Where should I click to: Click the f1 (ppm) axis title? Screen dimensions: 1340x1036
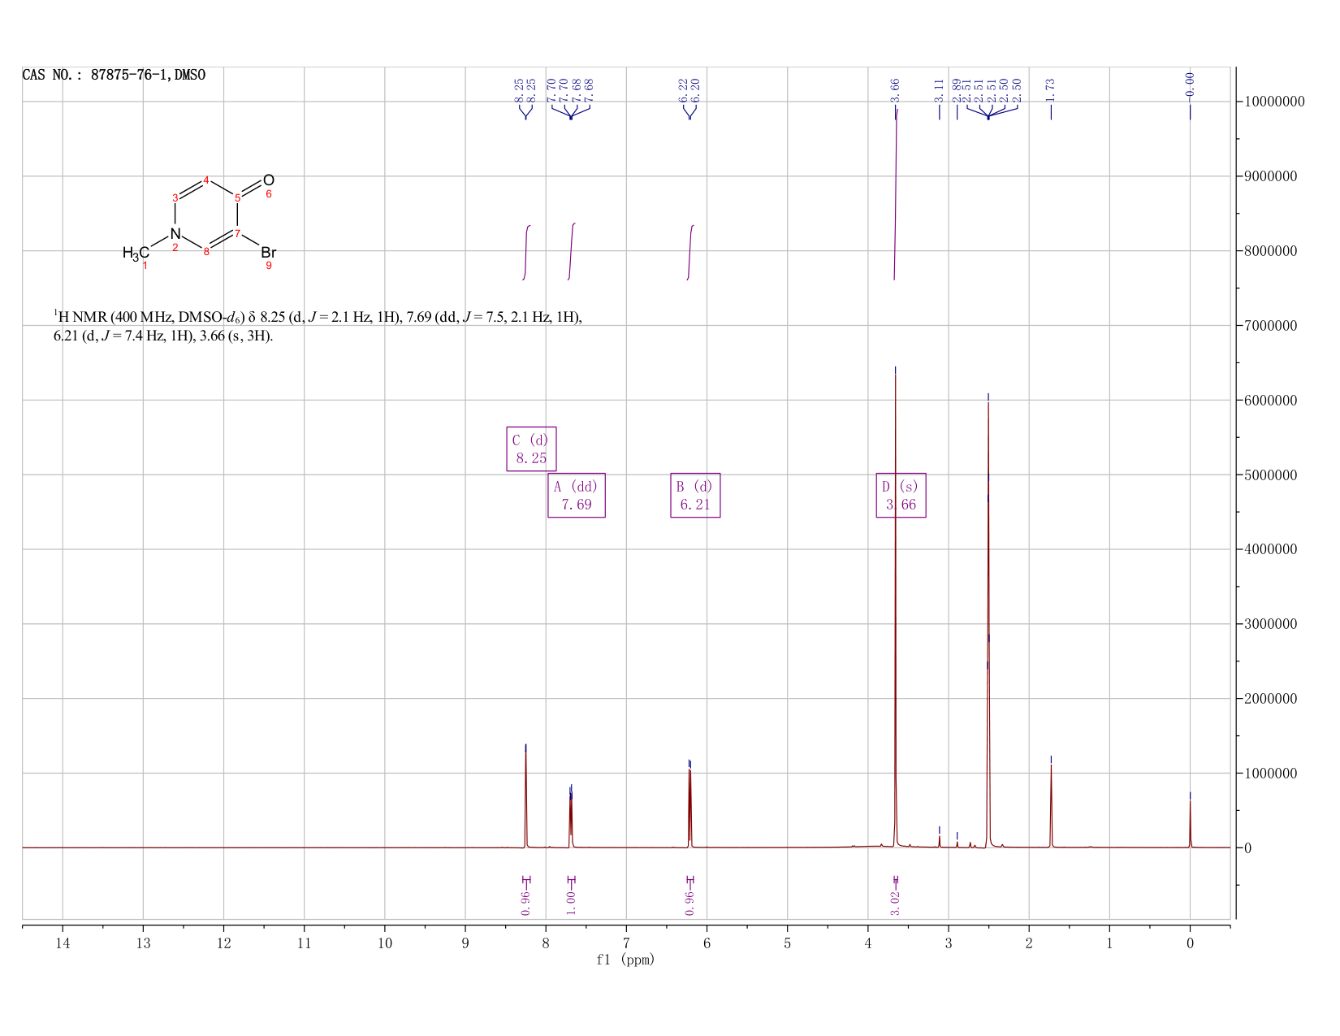tap(625, 960)
